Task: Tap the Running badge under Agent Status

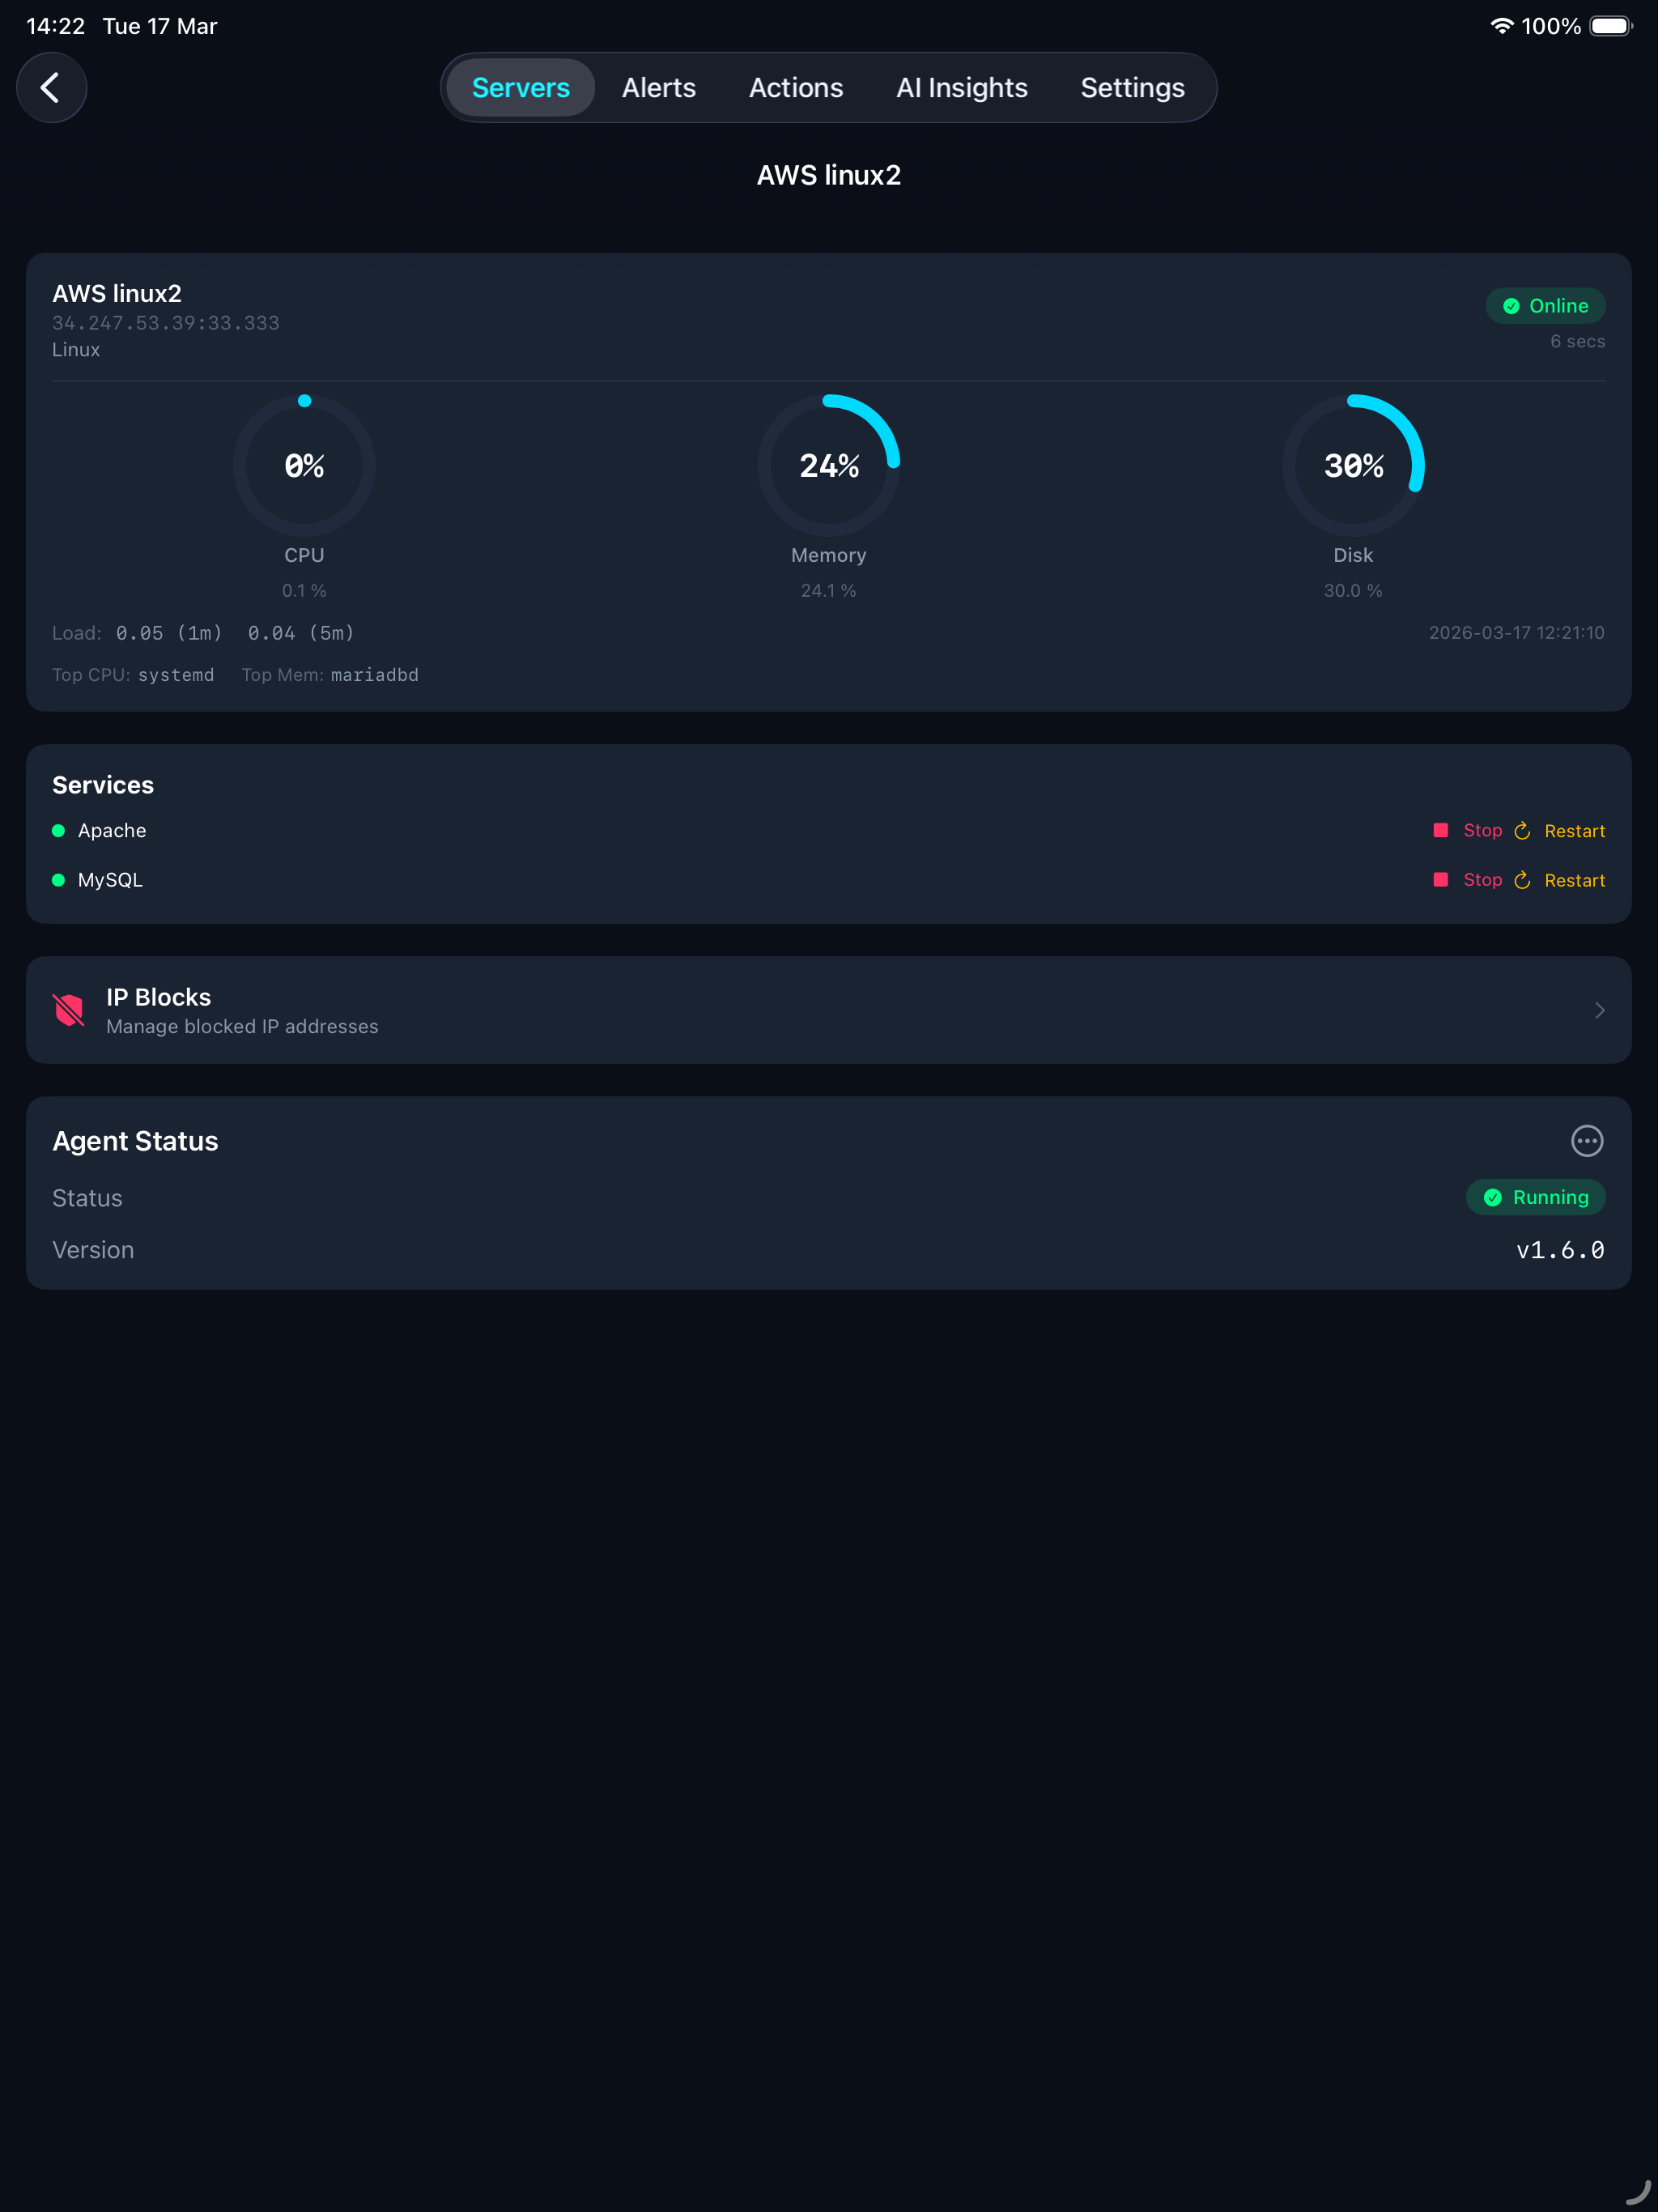Action: pyautogui.click(x=1535, y=1197)
